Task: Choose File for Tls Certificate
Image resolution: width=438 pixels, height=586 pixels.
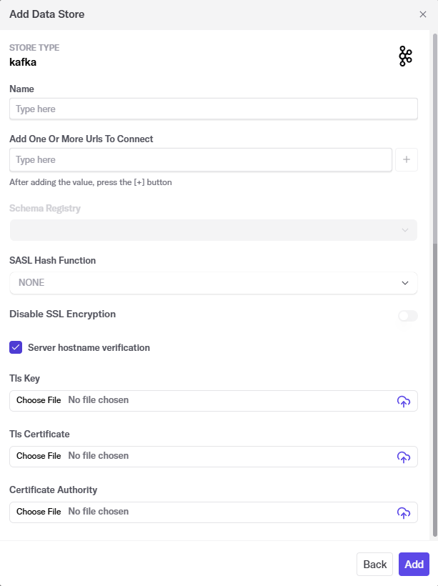Action: coord(39,456)
